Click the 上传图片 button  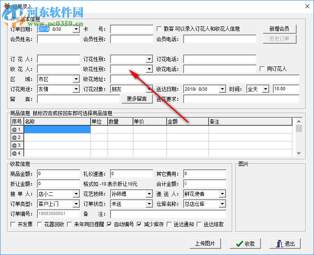pos(205,244)
